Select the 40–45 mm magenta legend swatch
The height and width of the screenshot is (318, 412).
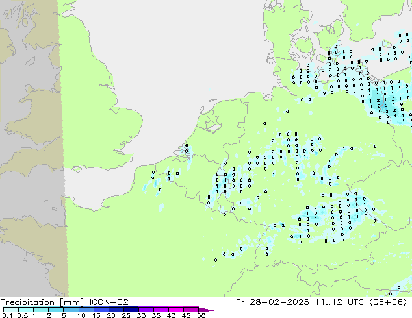176,310
